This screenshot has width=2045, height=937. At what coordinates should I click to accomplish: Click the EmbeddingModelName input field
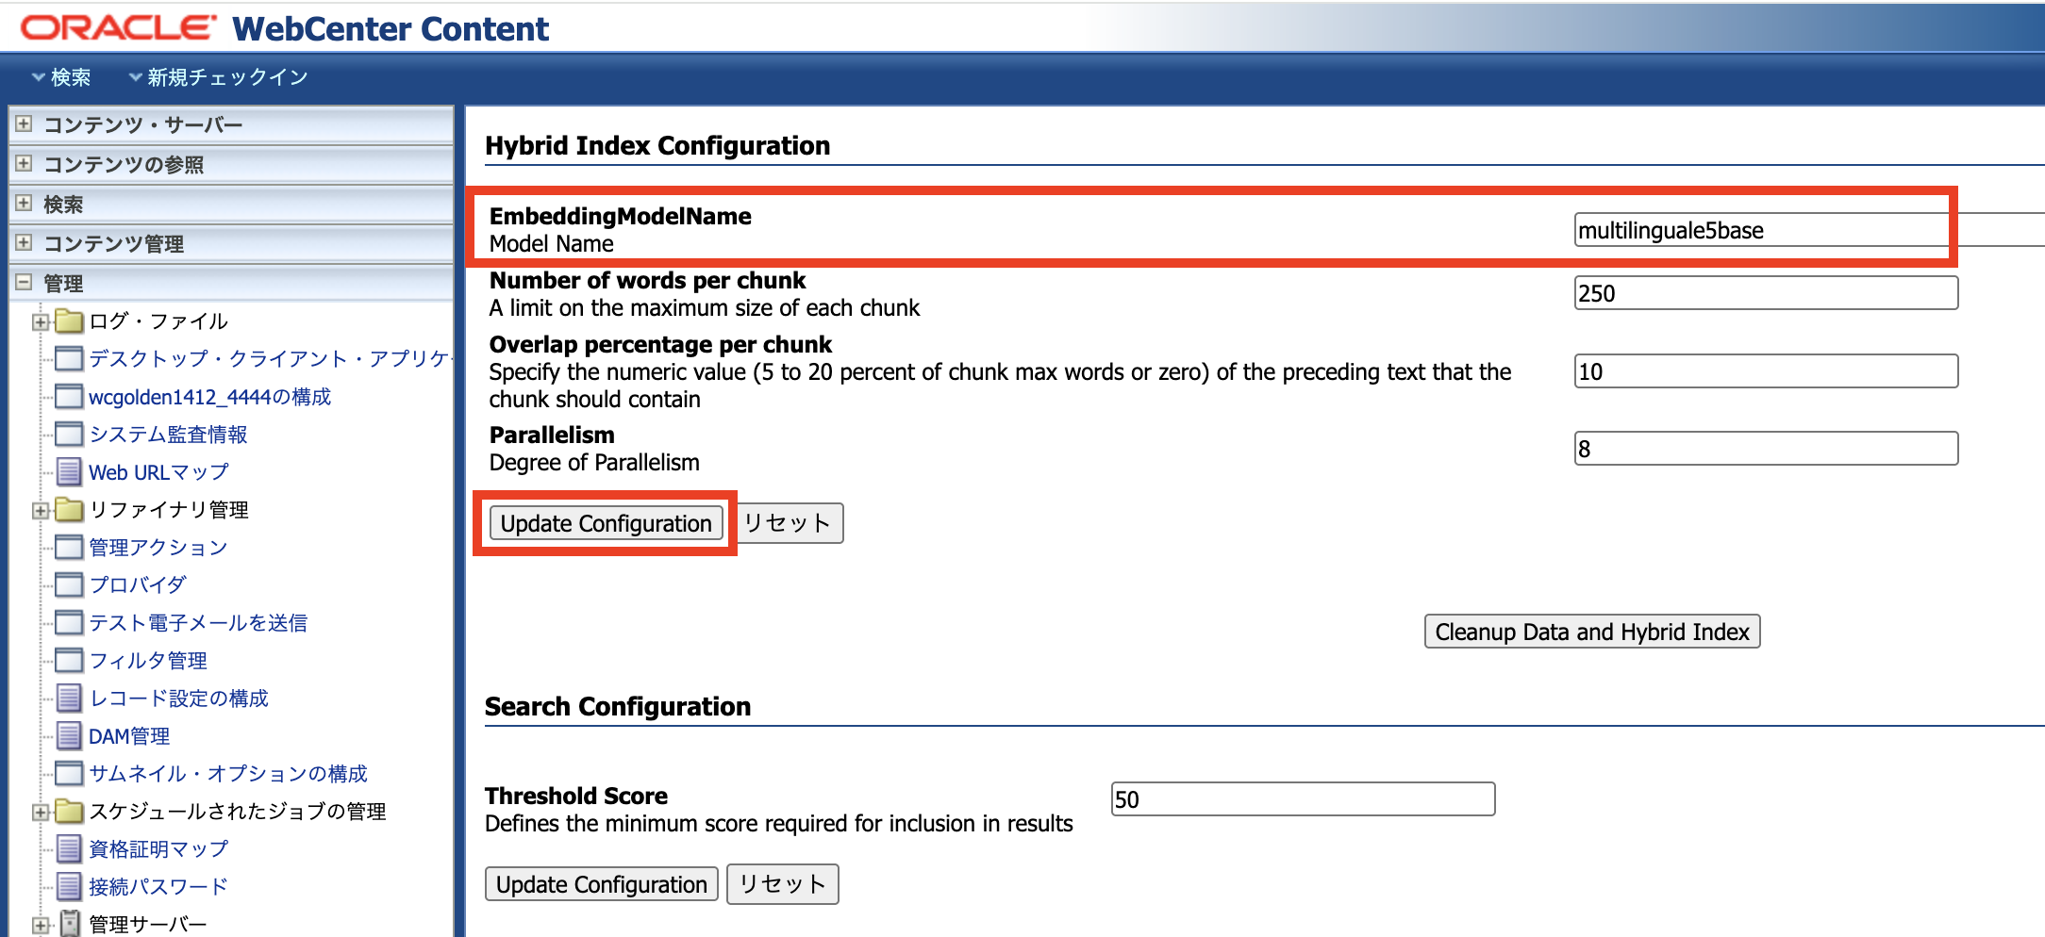1809,230
